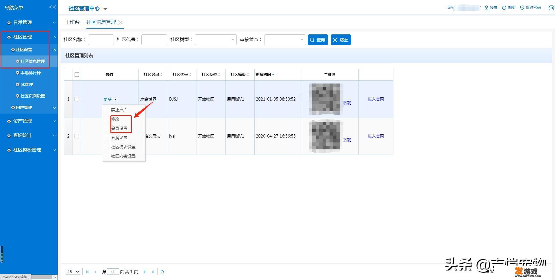Click the 修改密码 shield icon

pyautogui.click(x=522, y=8)
